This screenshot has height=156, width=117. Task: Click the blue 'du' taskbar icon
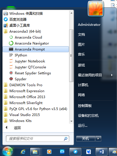62,152
